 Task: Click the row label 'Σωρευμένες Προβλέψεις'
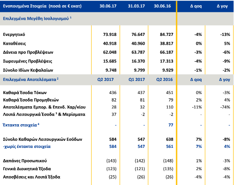point(28,61)
